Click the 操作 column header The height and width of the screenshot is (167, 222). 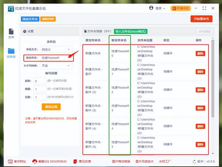pyautogui.click(x=198, y=40)
